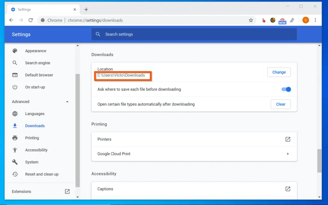Click the Reset and clean up clock icon

[15, 174]
